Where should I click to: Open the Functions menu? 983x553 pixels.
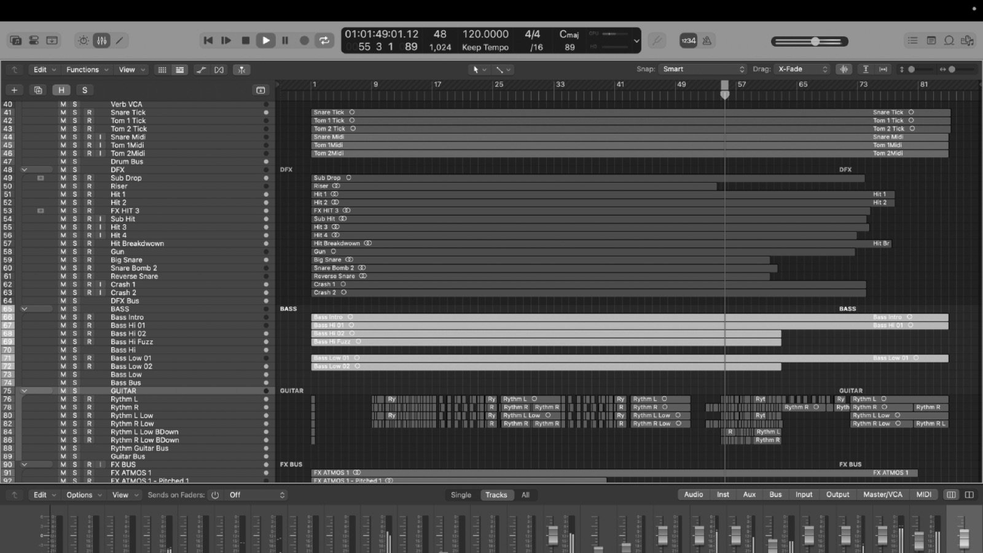click(87, 70)
